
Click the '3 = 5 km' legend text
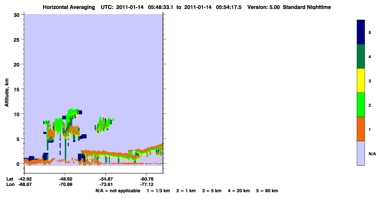coord(212,191)
